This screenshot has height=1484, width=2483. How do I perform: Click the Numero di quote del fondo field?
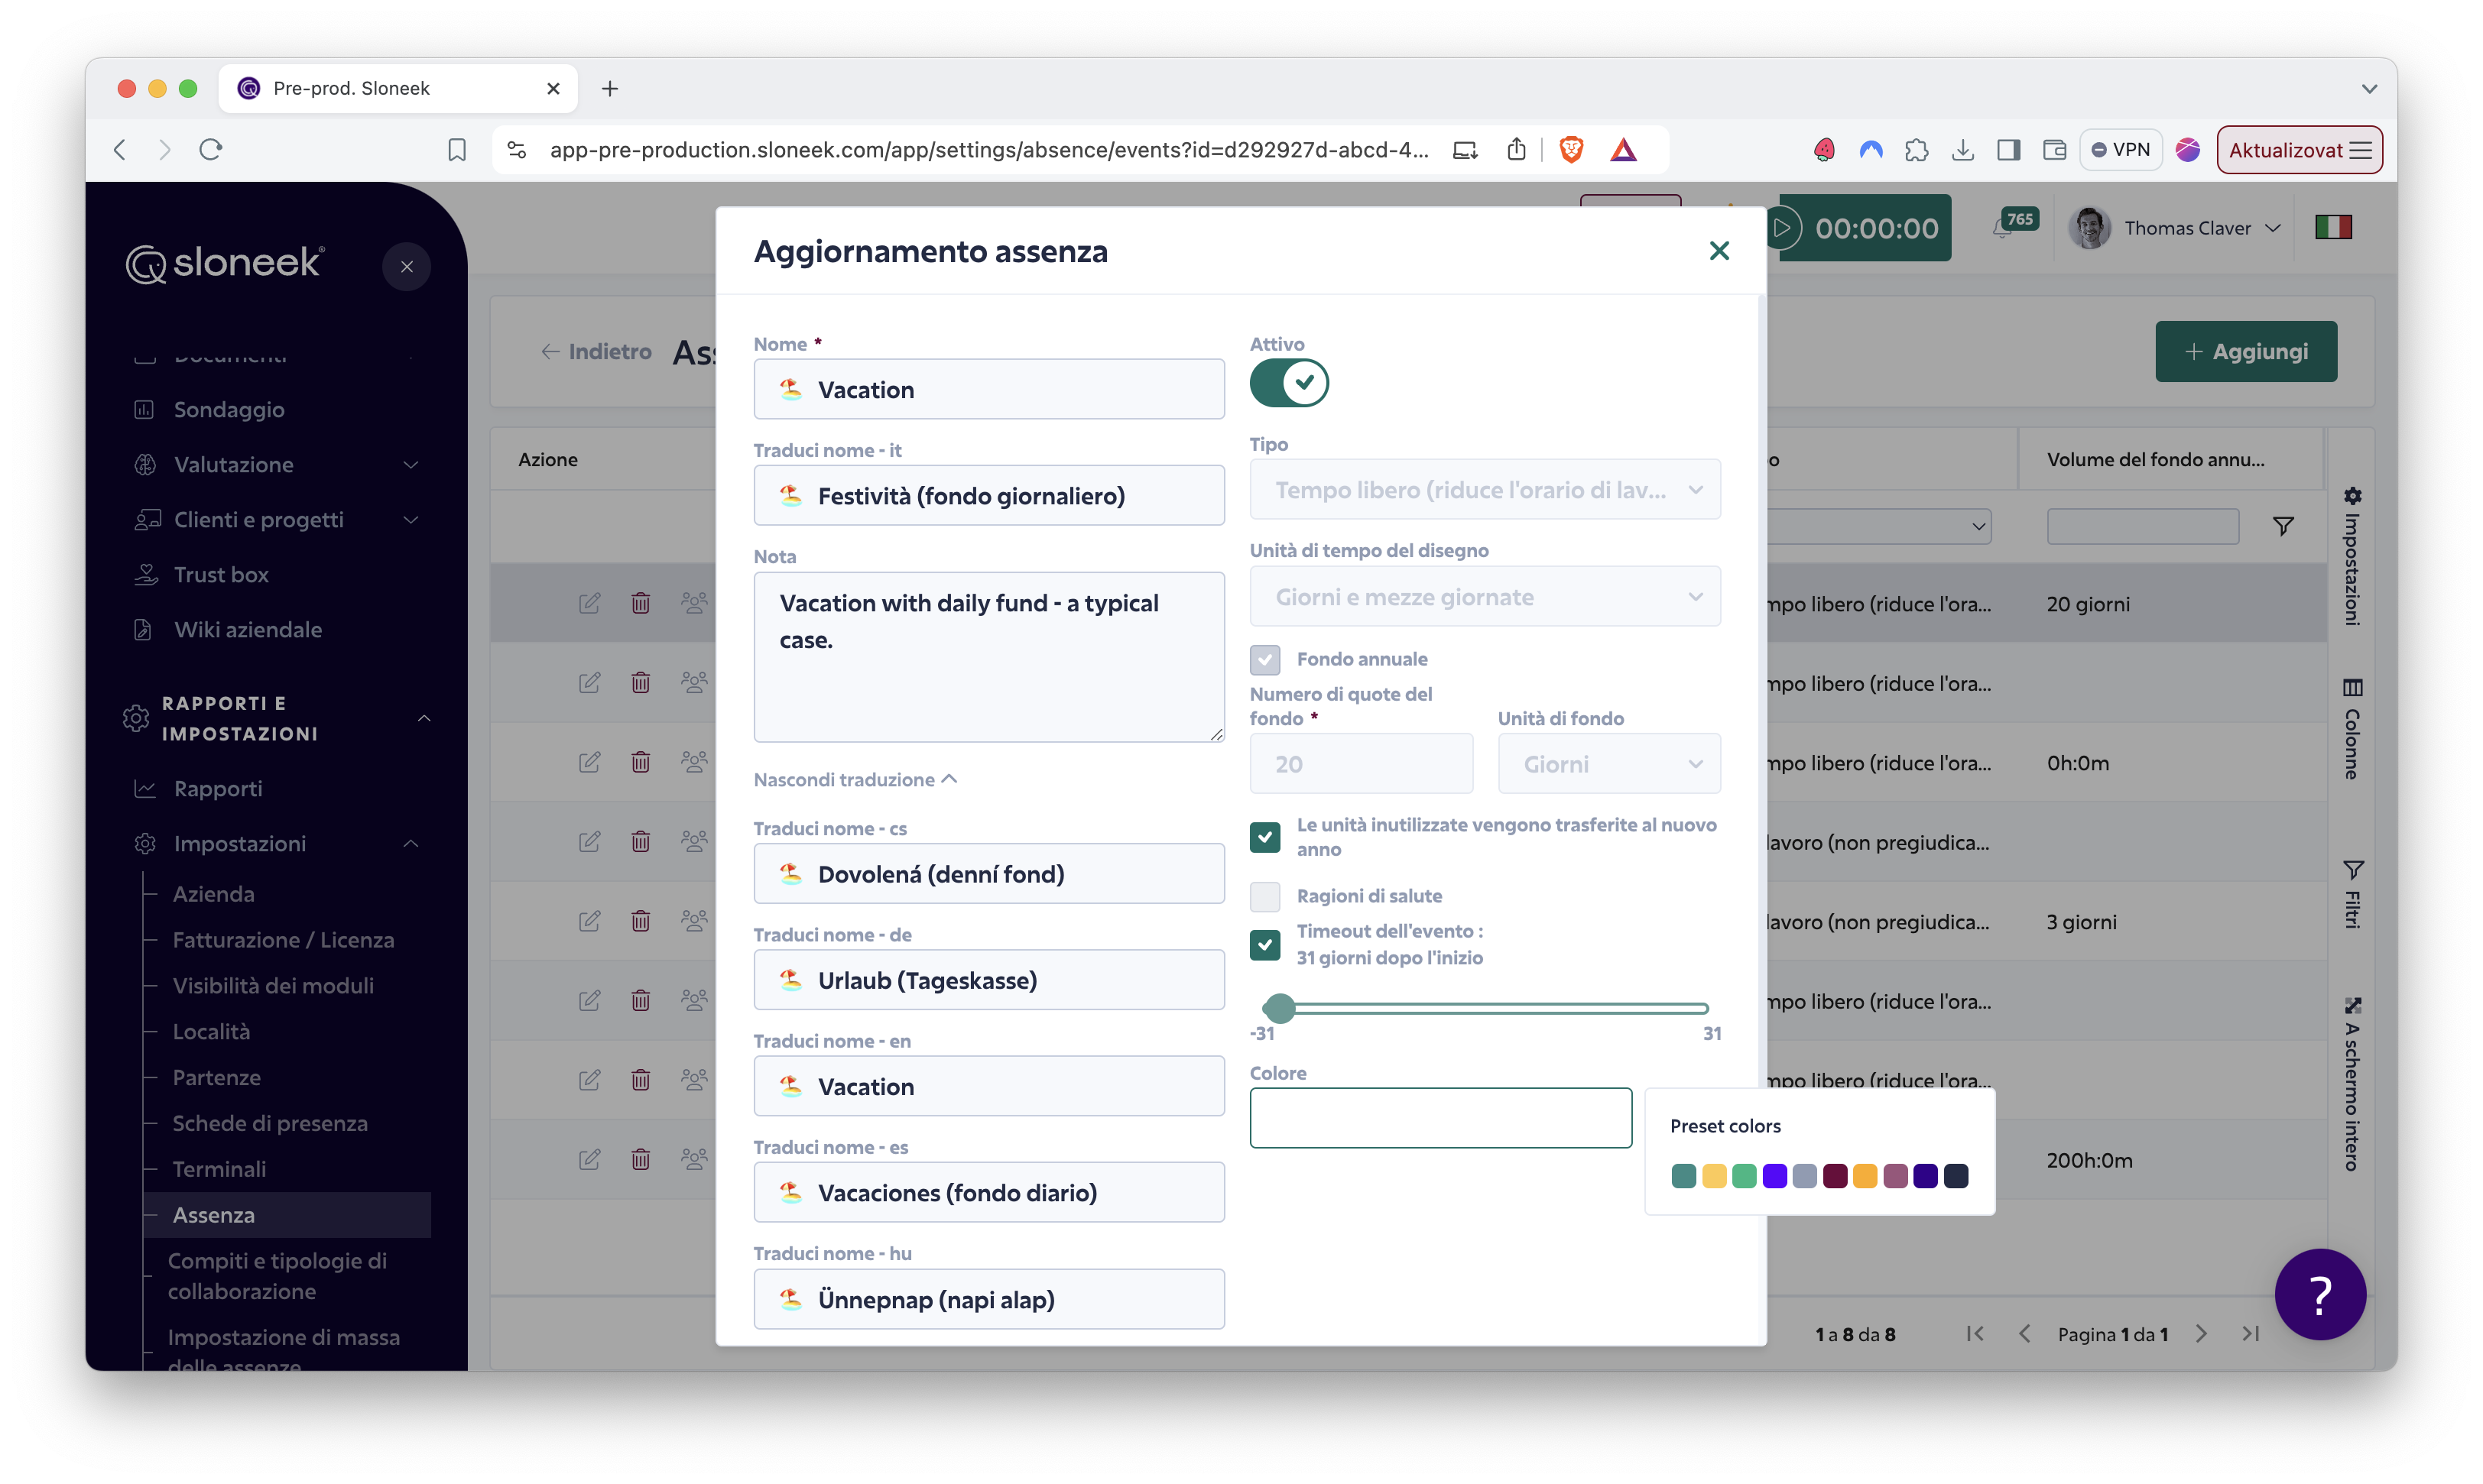pyautogui.click(x=1361, y=764)
